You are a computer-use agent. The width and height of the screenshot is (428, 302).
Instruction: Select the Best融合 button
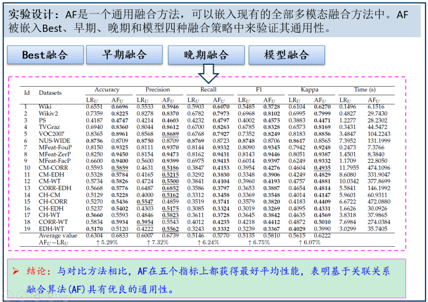pos(45,55)
